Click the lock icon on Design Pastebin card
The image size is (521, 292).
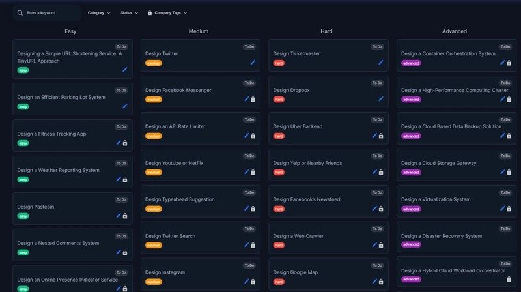(x=125, y=216)
